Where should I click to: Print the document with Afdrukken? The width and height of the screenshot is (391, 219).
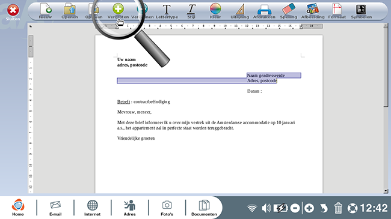264,11
